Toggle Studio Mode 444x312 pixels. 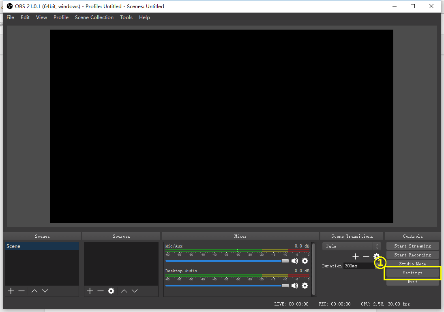[x=412, y=264]
